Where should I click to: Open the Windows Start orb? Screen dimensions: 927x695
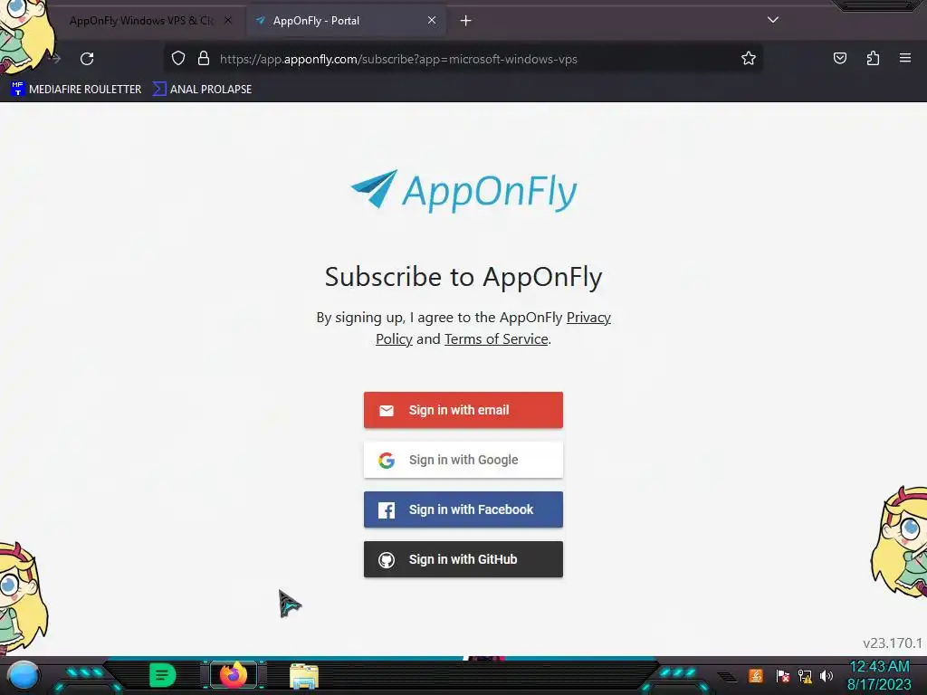[x=24, y=675]
